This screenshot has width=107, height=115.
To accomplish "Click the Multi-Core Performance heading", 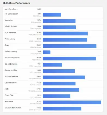I will (16, 3).
